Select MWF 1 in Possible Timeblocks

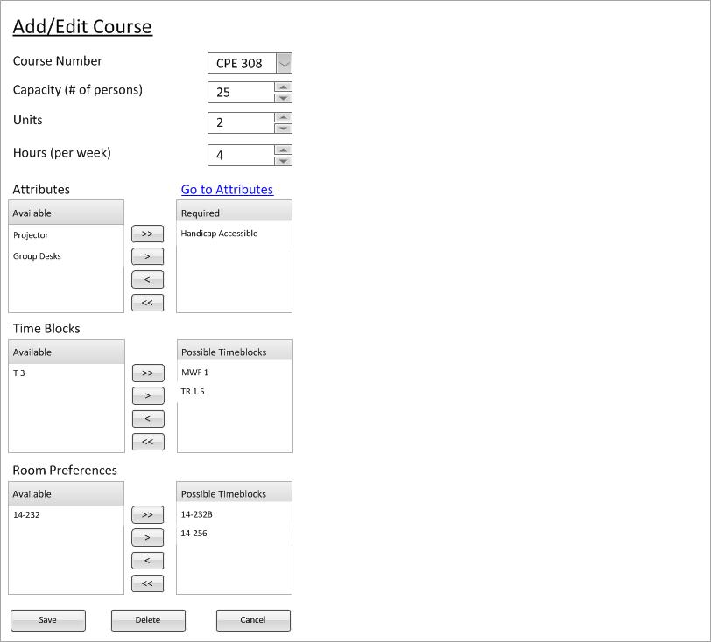194,373
